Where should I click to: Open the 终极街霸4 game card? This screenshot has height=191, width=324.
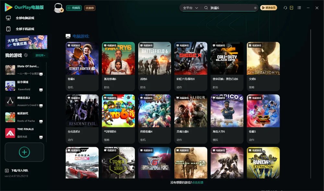(155, 119)
